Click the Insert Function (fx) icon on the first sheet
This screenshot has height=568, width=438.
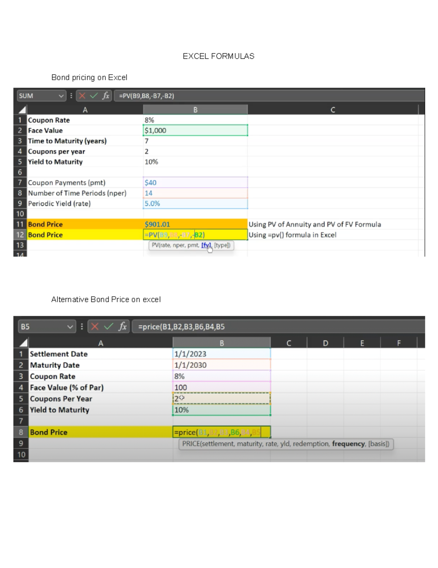(106, 96)
